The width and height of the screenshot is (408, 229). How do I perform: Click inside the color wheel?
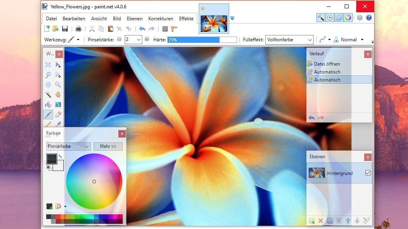94,181
